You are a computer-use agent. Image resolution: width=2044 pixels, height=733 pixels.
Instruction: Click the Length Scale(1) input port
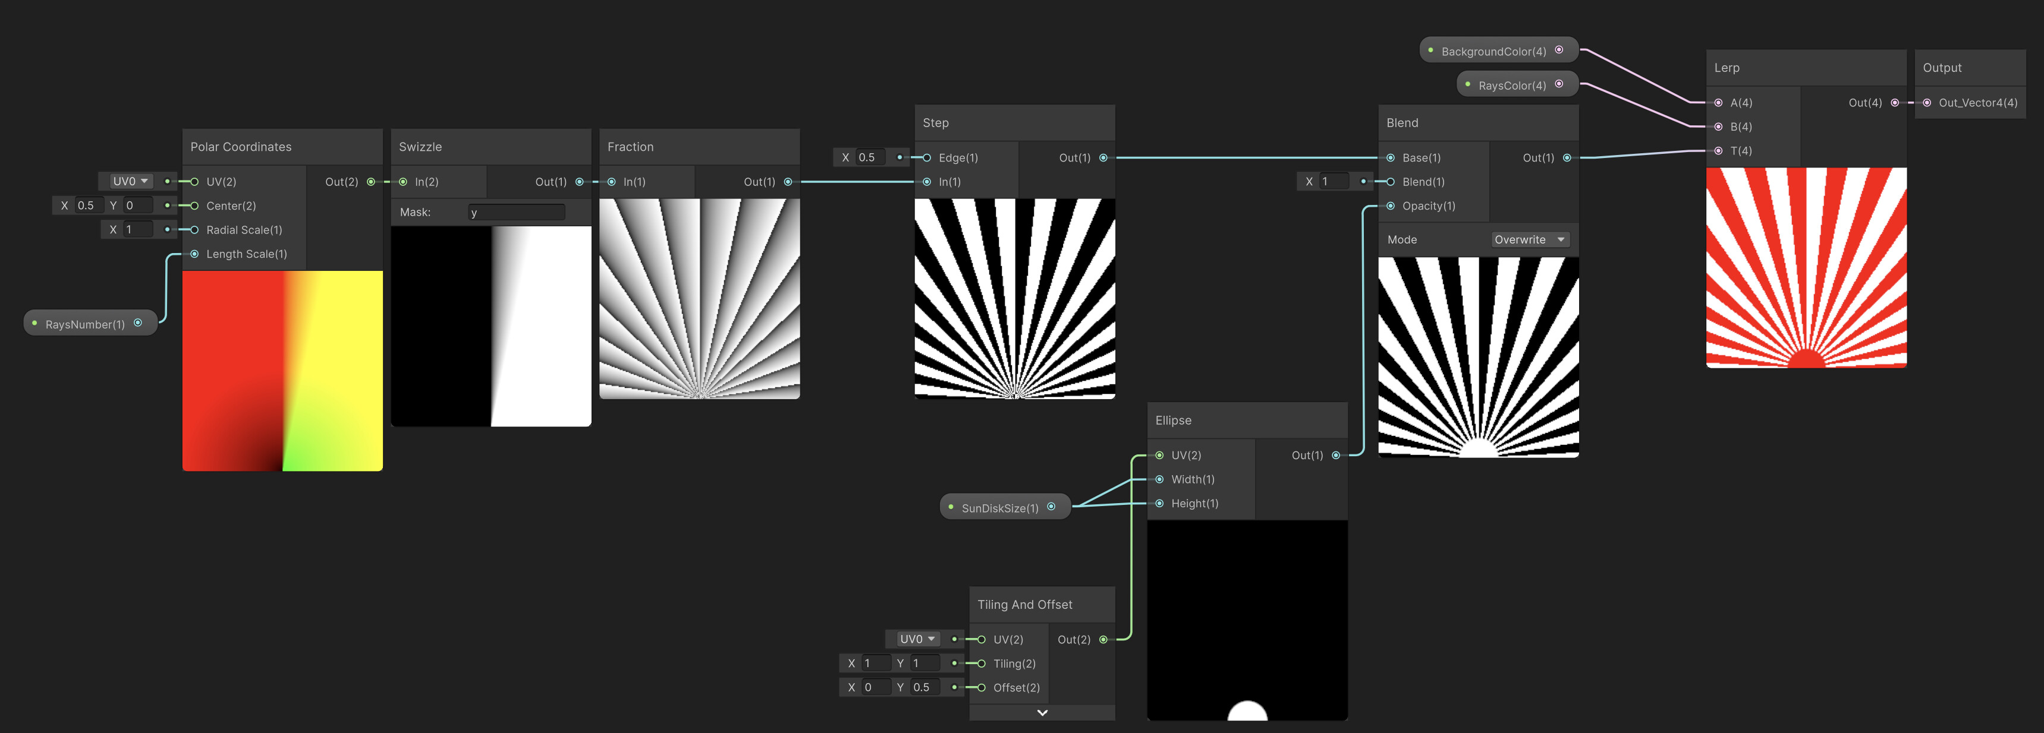pyautogui.click(x=194, y=254)
